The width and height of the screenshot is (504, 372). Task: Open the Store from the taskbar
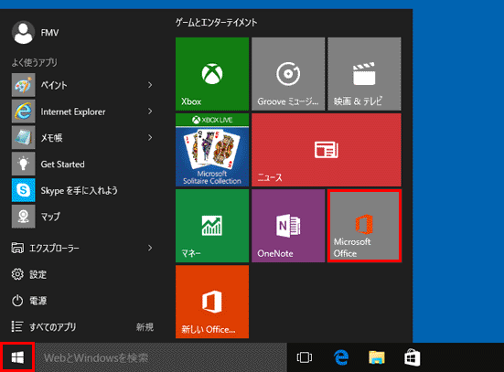[412, 357]
